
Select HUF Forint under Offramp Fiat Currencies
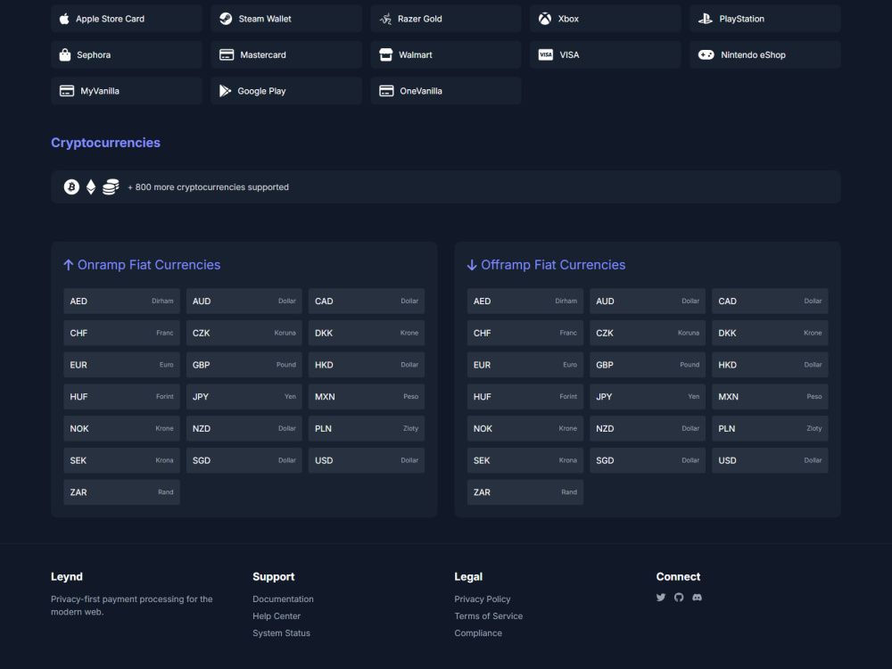tap(525, 397)
